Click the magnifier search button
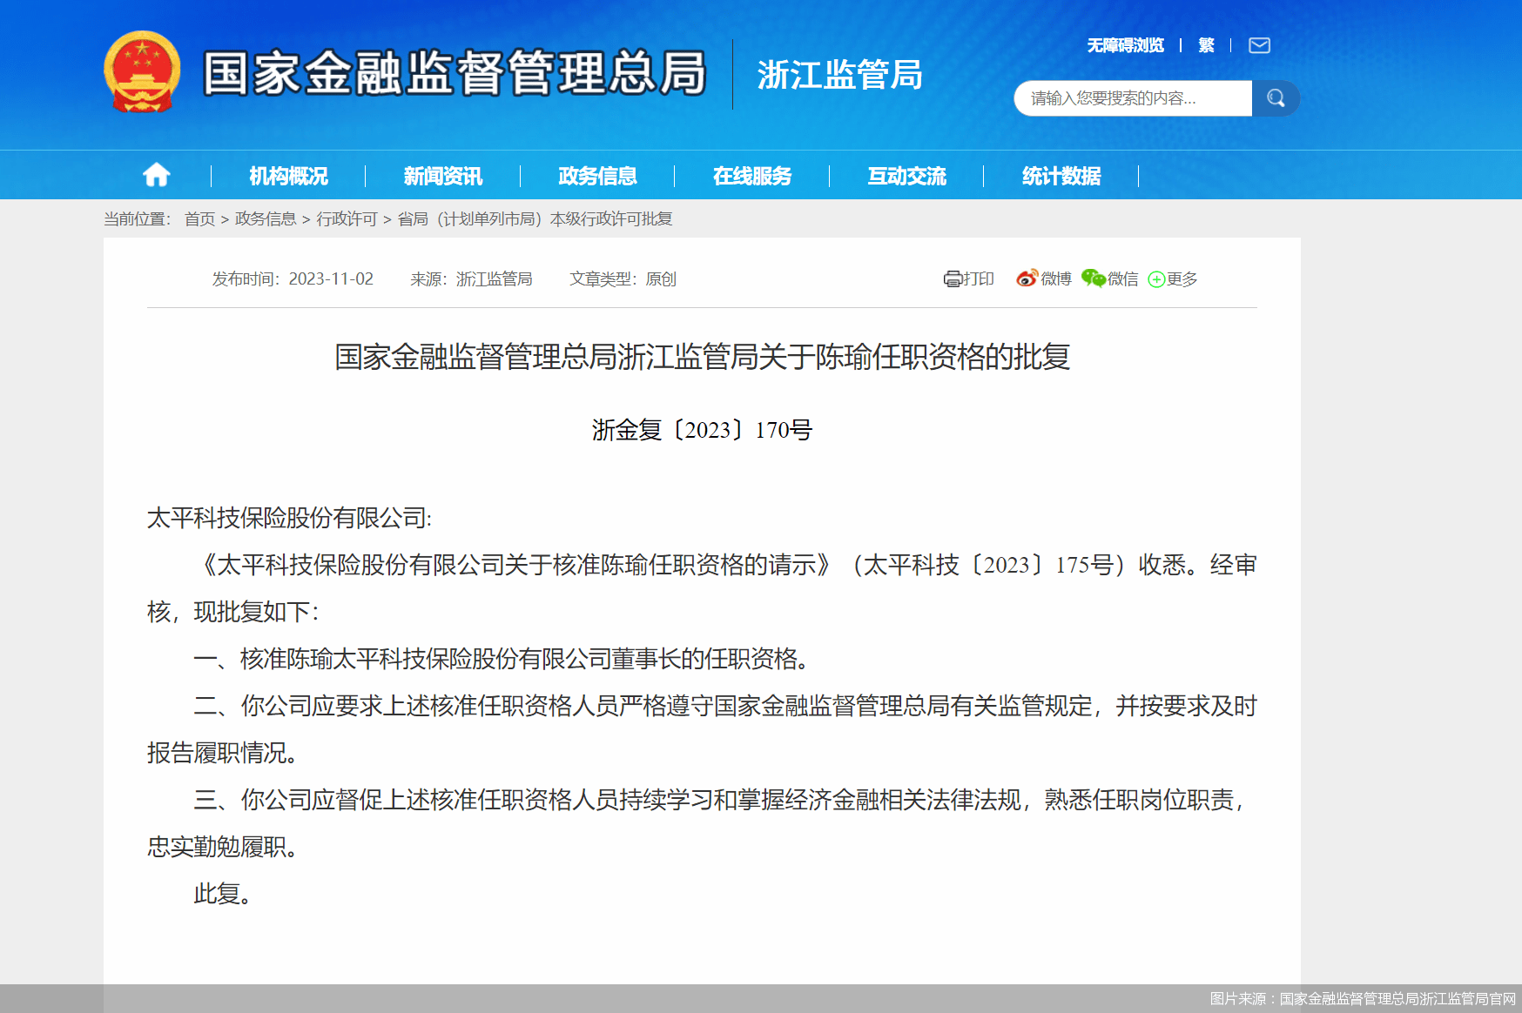1522x1013 pixels. coord(1276,98)
